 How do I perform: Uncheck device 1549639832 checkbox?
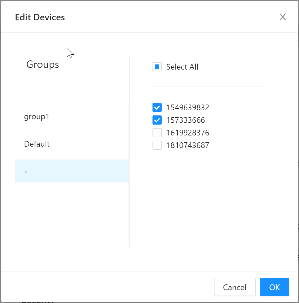(157, 108)
